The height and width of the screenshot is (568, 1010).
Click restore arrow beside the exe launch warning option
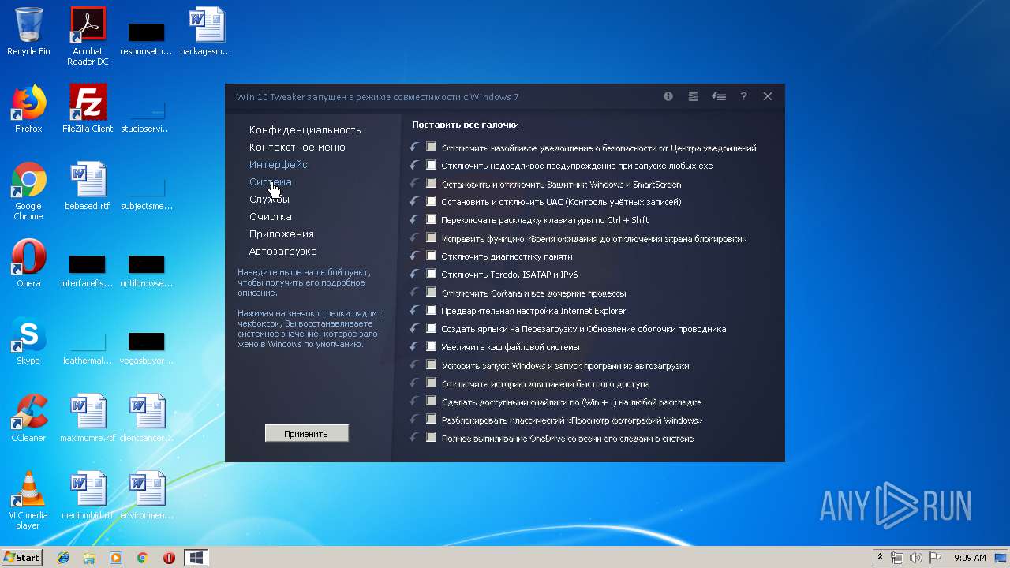point(414,165)
